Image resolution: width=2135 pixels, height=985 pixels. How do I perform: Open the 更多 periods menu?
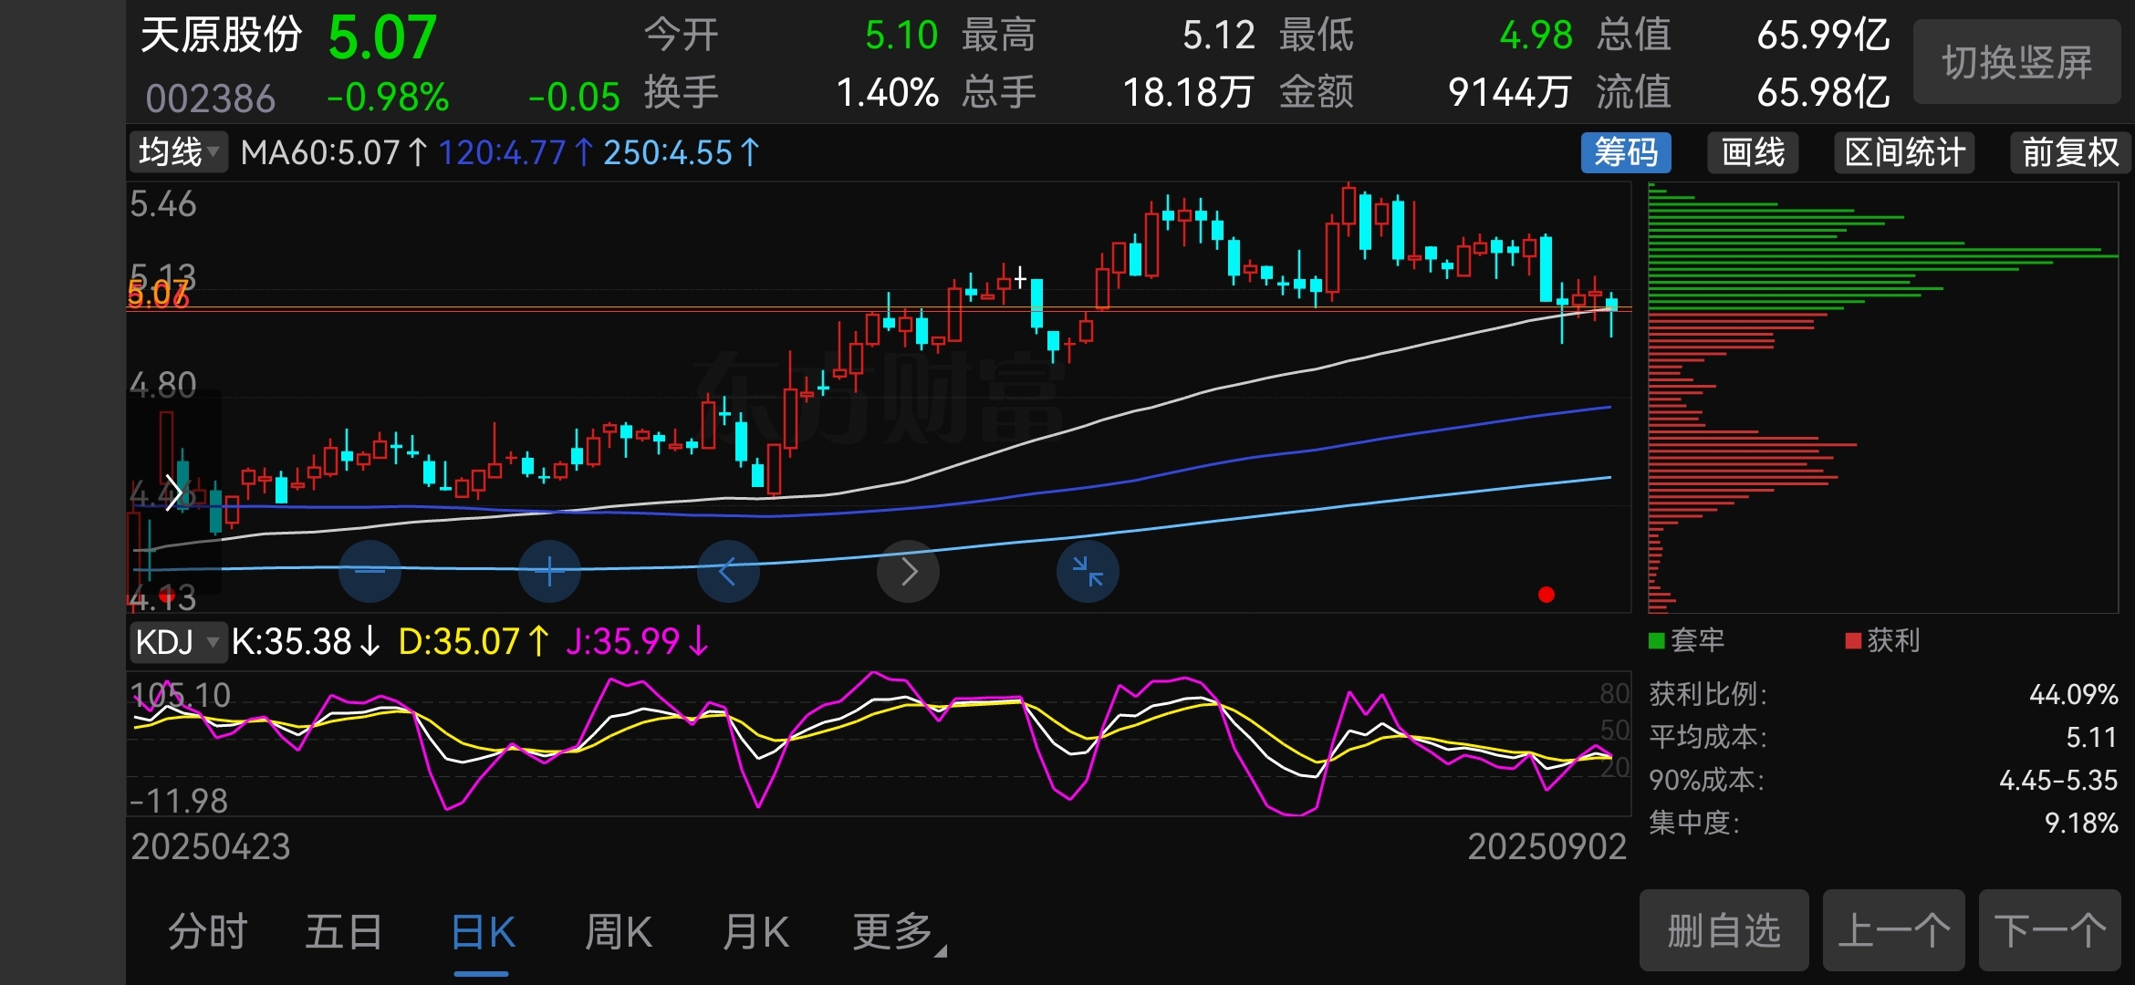[x=899, y=932]
